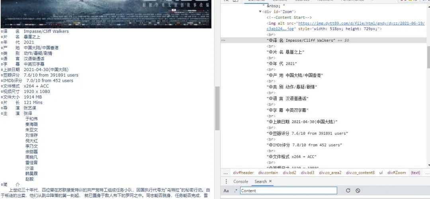Toggle the Aa match case search option

[226, 191]
